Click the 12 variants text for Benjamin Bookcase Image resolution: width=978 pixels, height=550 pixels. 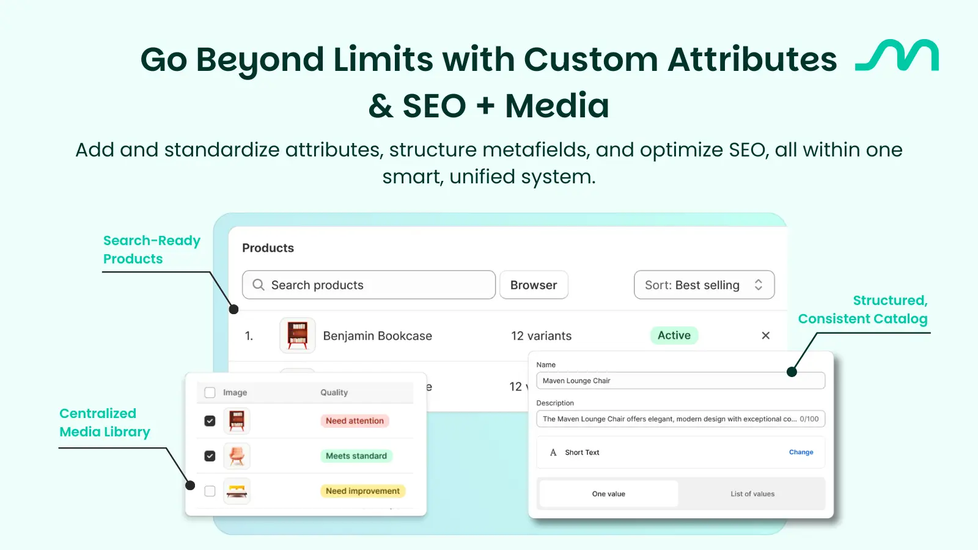[x=541, y=335]
